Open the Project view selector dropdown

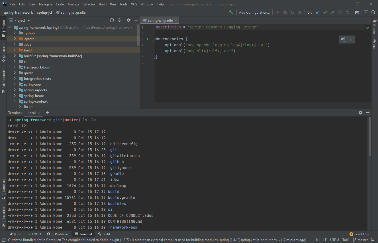pyautogui.click(x=19, y=20)
